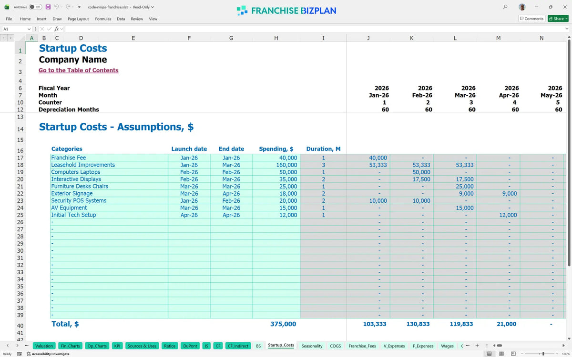Click the formula bar Cancel X icon
The width and height of the screenshot is (572, 357).
pos(42,29)
